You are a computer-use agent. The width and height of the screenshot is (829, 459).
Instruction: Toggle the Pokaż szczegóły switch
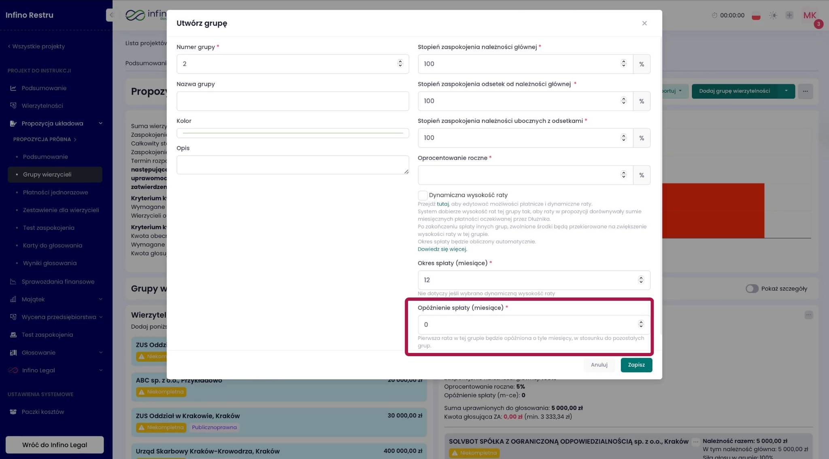point(752,289)
